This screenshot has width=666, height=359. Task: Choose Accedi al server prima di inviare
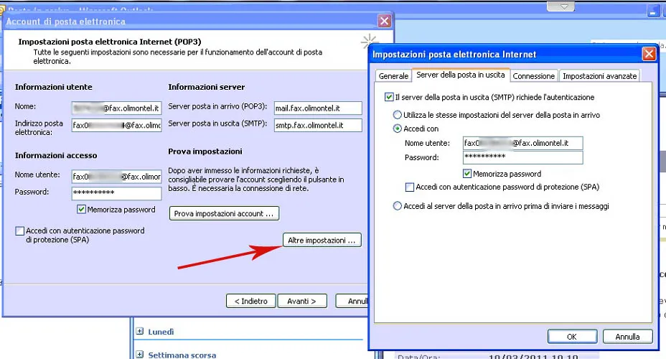pos(397,206)
